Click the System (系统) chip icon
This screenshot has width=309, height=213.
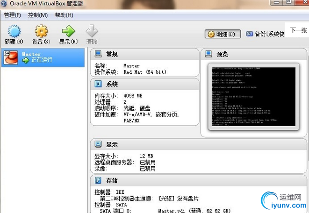(98, 84)
